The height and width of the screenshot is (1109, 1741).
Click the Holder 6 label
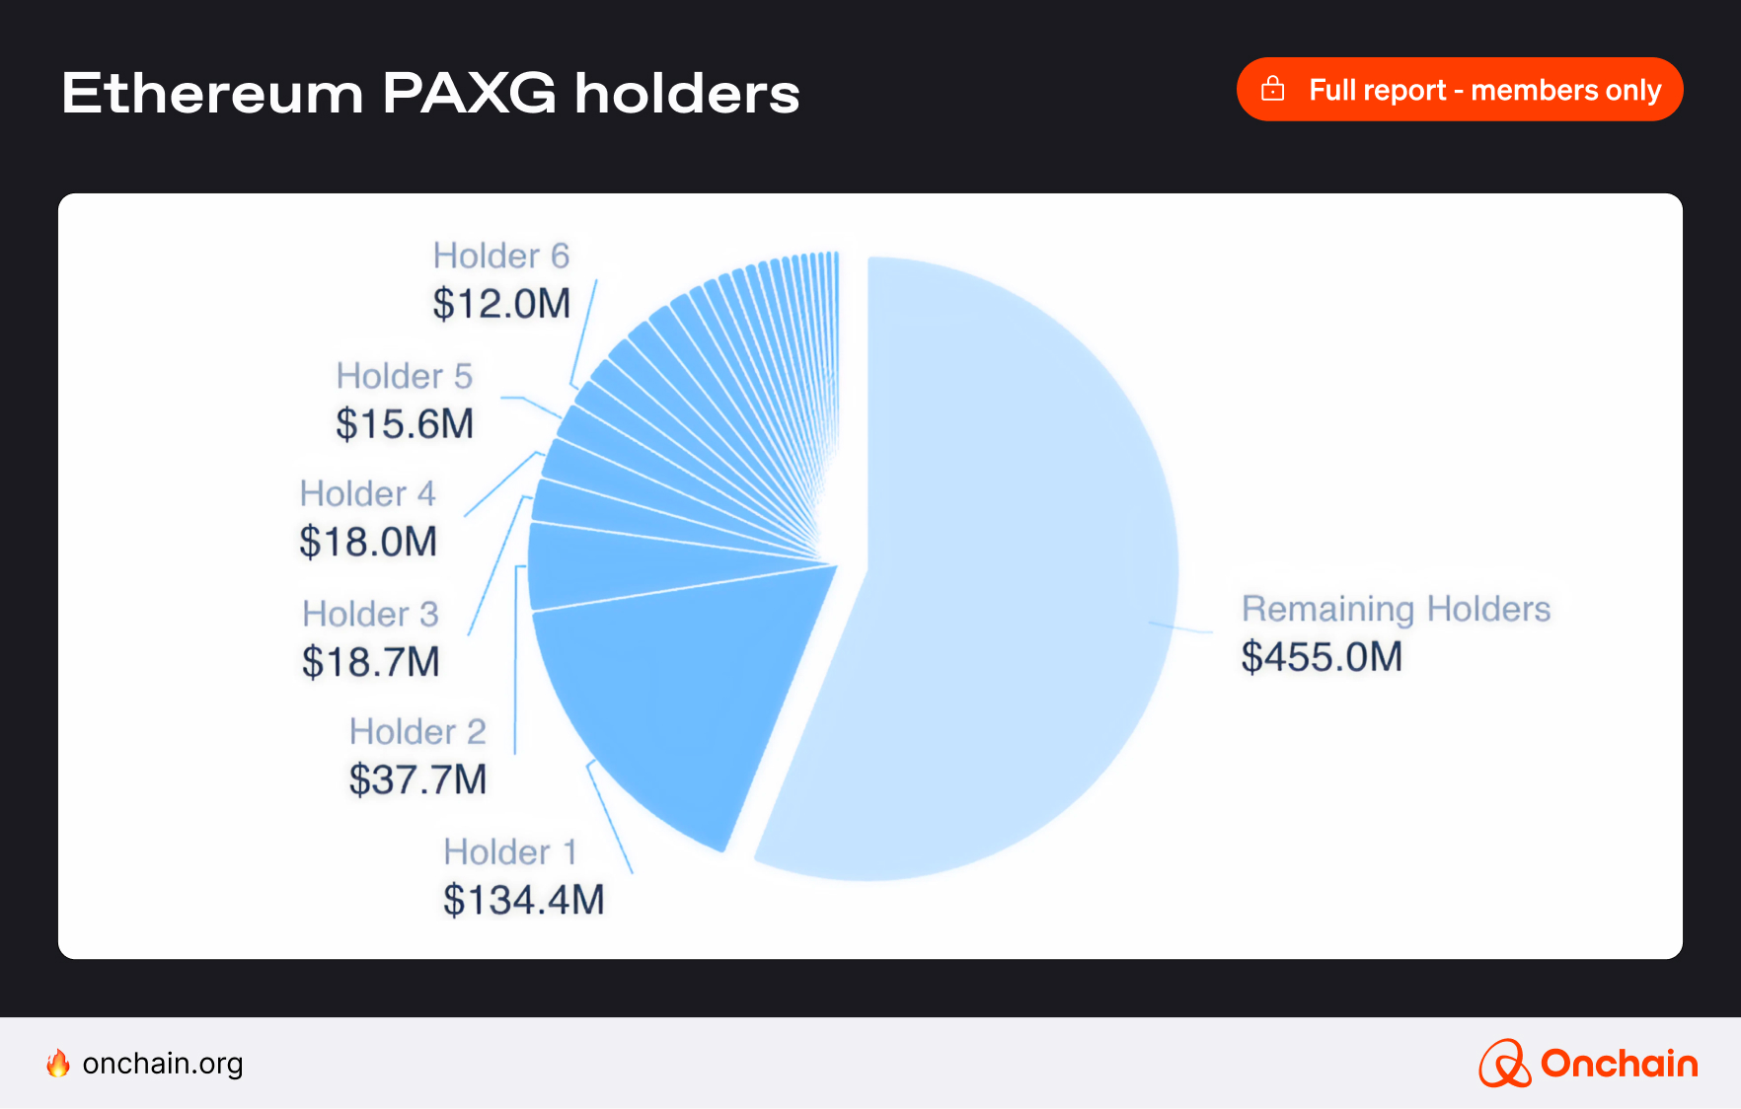click(x=501, y=256)
